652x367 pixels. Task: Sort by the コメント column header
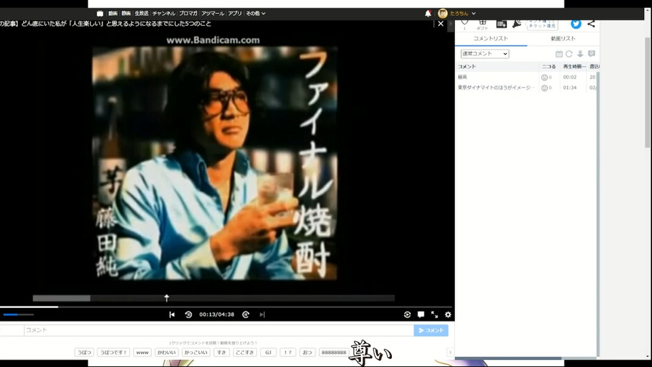tap(497, 67)
